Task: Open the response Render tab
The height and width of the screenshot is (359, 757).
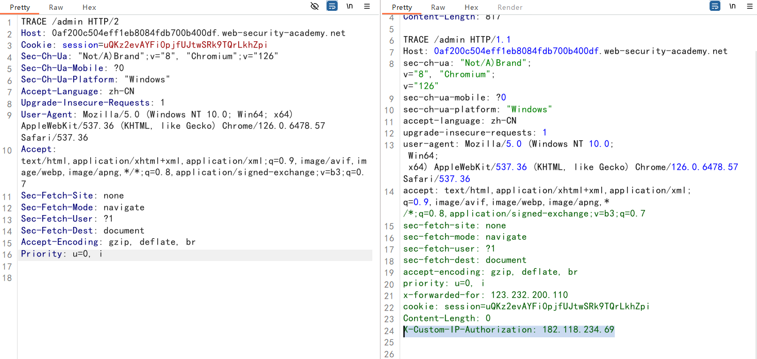Action: tap(510, 7)
